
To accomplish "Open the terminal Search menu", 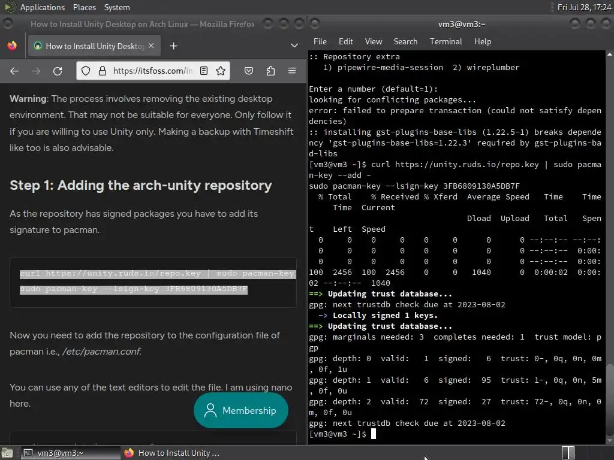I will (x=406, y=41).
